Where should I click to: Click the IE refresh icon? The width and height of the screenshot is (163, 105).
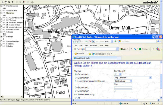point(86,41)
